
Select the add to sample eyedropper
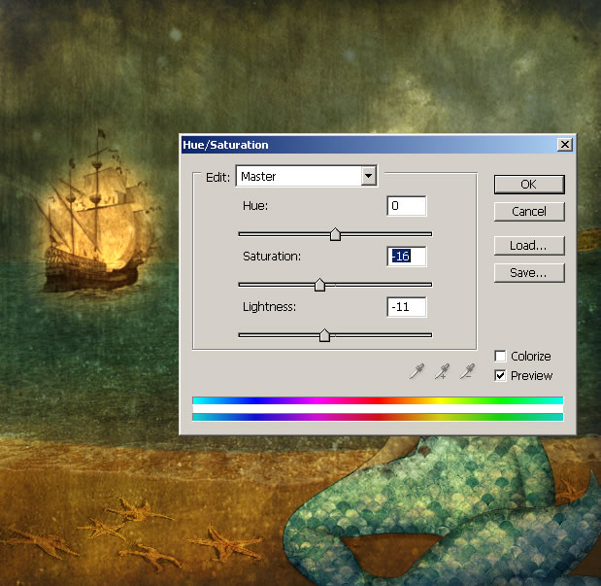(x=442, y=371)
